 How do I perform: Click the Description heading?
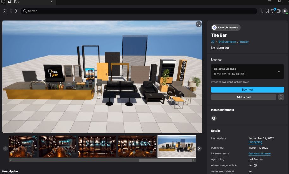[x=10, y=171]
